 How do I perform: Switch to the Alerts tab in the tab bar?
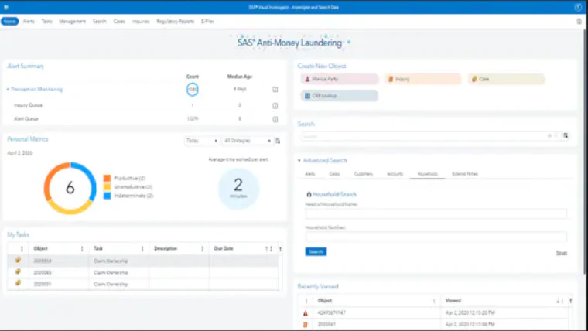tap(29, 22)
